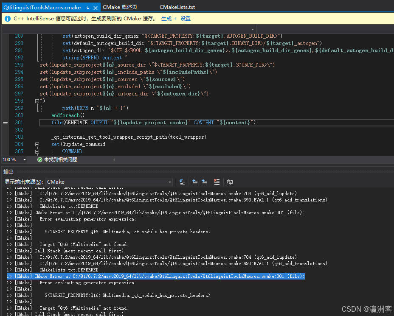Viewport: 394px width, 316px height.
Task: Jump to previous message in output toolbar
Action: 195,182
